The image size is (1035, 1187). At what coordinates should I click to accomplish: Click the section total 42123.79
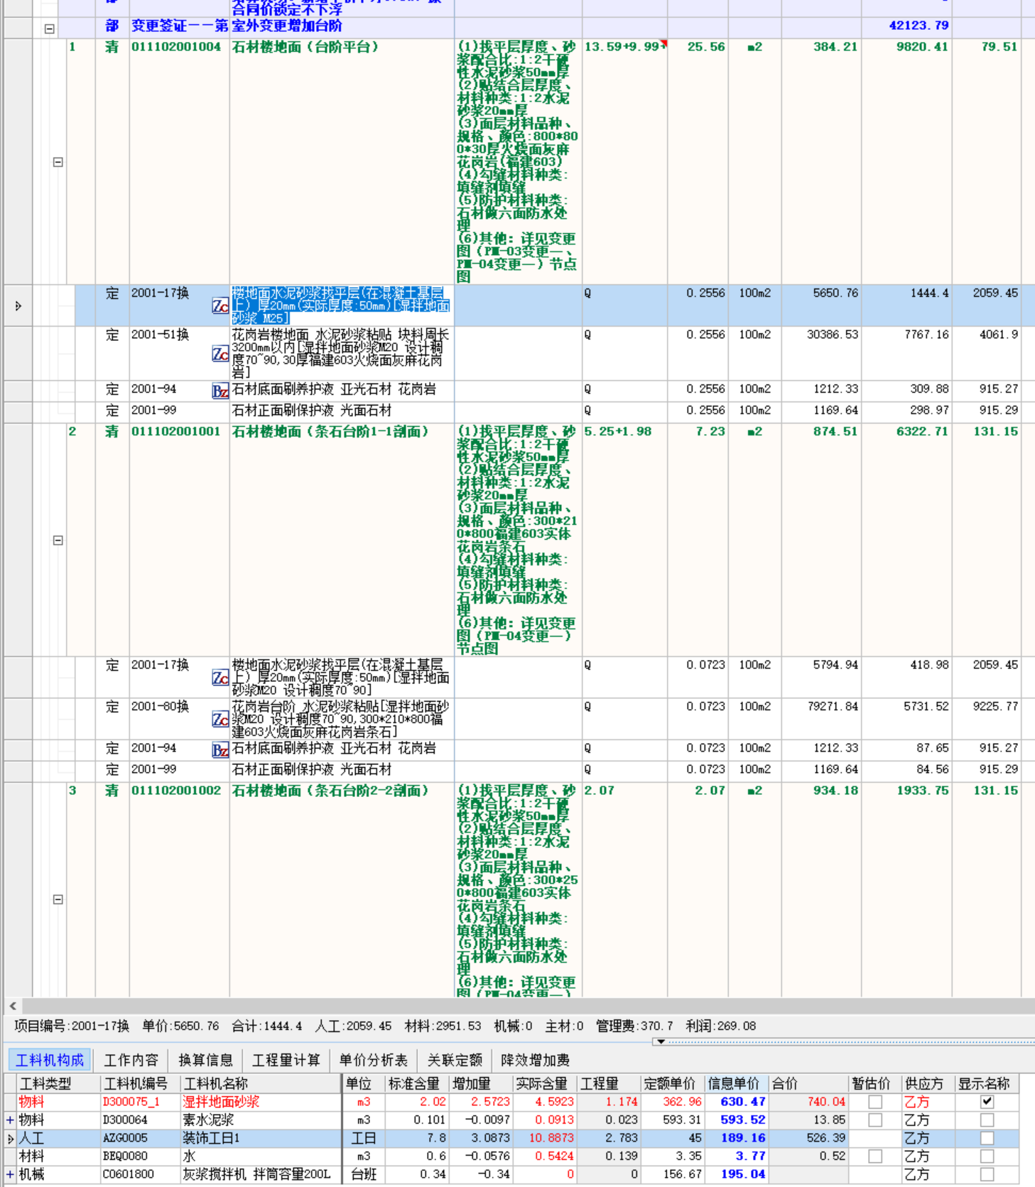(x=919, y=26)
